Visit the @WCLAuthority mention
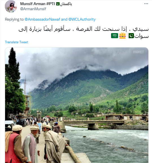Image resolution: width=152 pixels, height=163 pixels. 82,20
